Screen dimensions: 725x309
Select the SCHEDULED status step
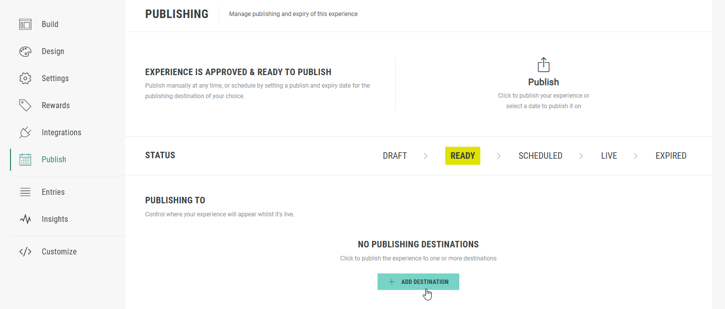click(540, 156)
